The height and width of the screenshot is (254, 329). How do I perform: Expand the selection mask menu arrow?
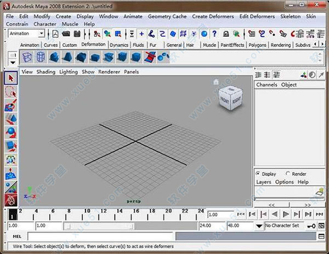[x=132, y=34]
